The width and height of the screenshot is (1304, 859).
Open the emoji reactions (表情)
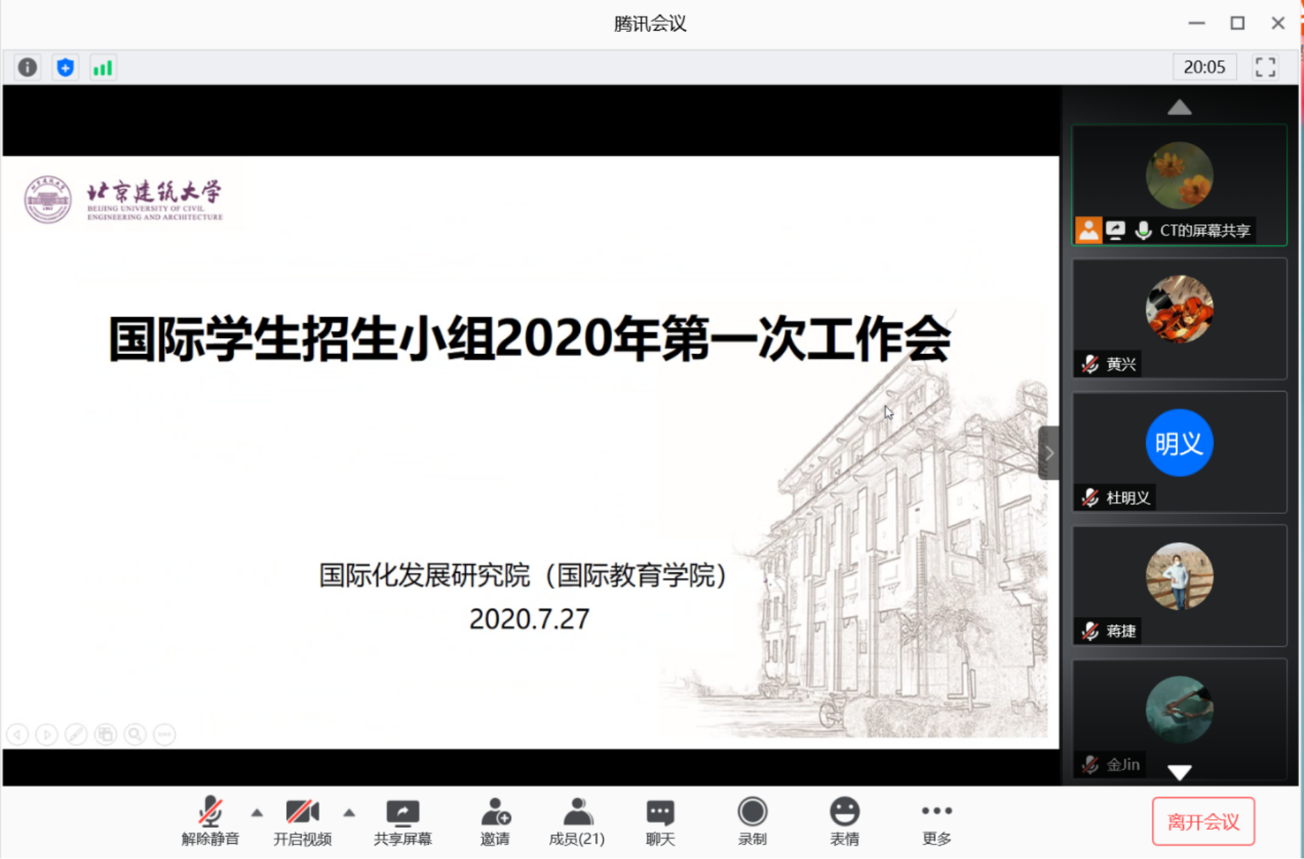[844, 821]
